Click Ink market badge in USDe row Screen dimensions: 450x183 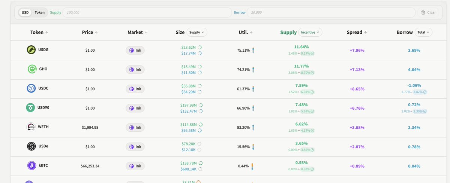135,147
